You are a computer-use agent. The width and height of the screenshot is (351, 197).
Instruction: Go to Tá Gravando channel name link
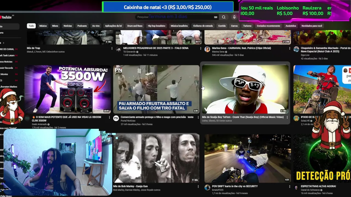[x=129, y=52]
